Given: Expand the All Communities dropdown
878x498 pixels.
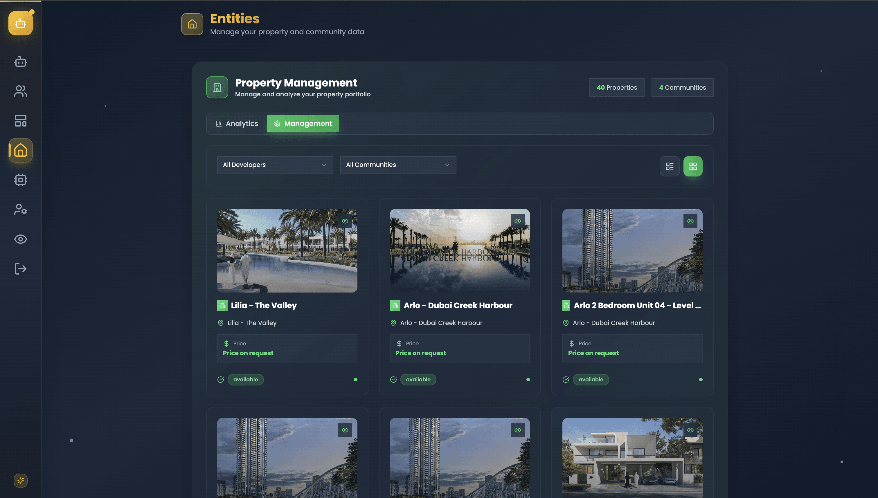Looking at the screenshot, I should (x=398, y=165).
